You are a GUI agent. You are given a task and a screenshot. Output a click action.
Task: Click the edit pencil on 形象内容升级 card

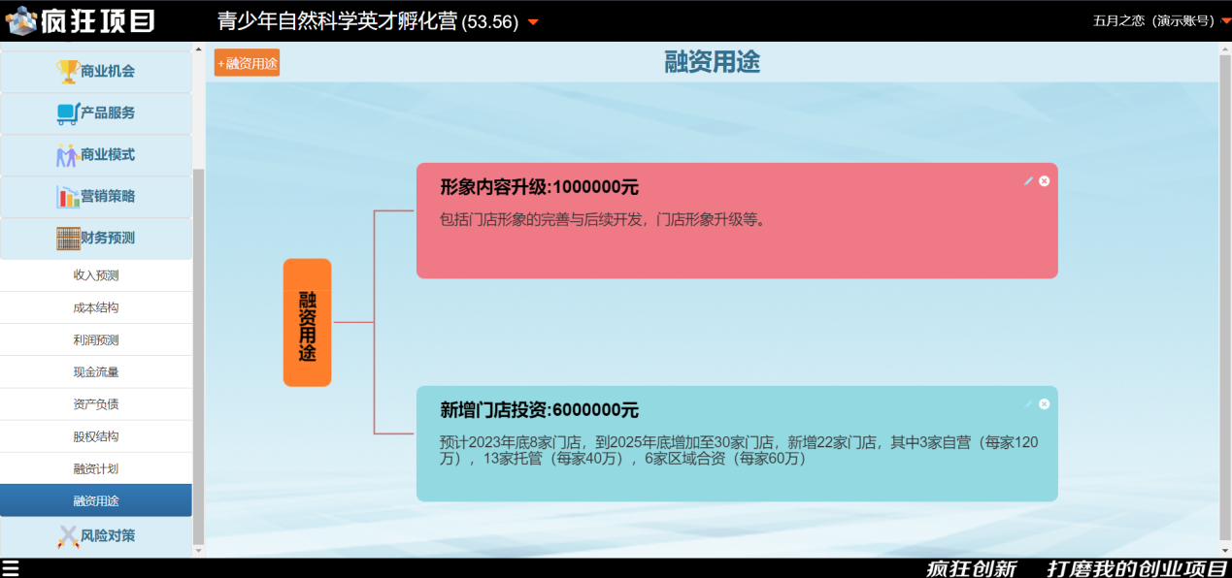pyautogui.click(x=1028, y=181)
